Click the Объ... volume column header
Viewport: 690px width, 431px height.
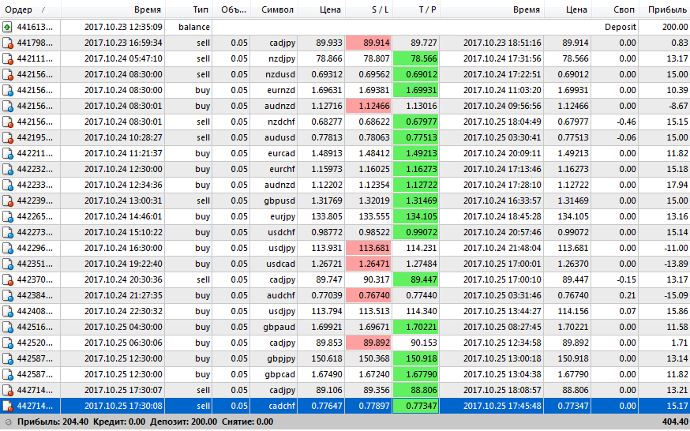point(231,9)
